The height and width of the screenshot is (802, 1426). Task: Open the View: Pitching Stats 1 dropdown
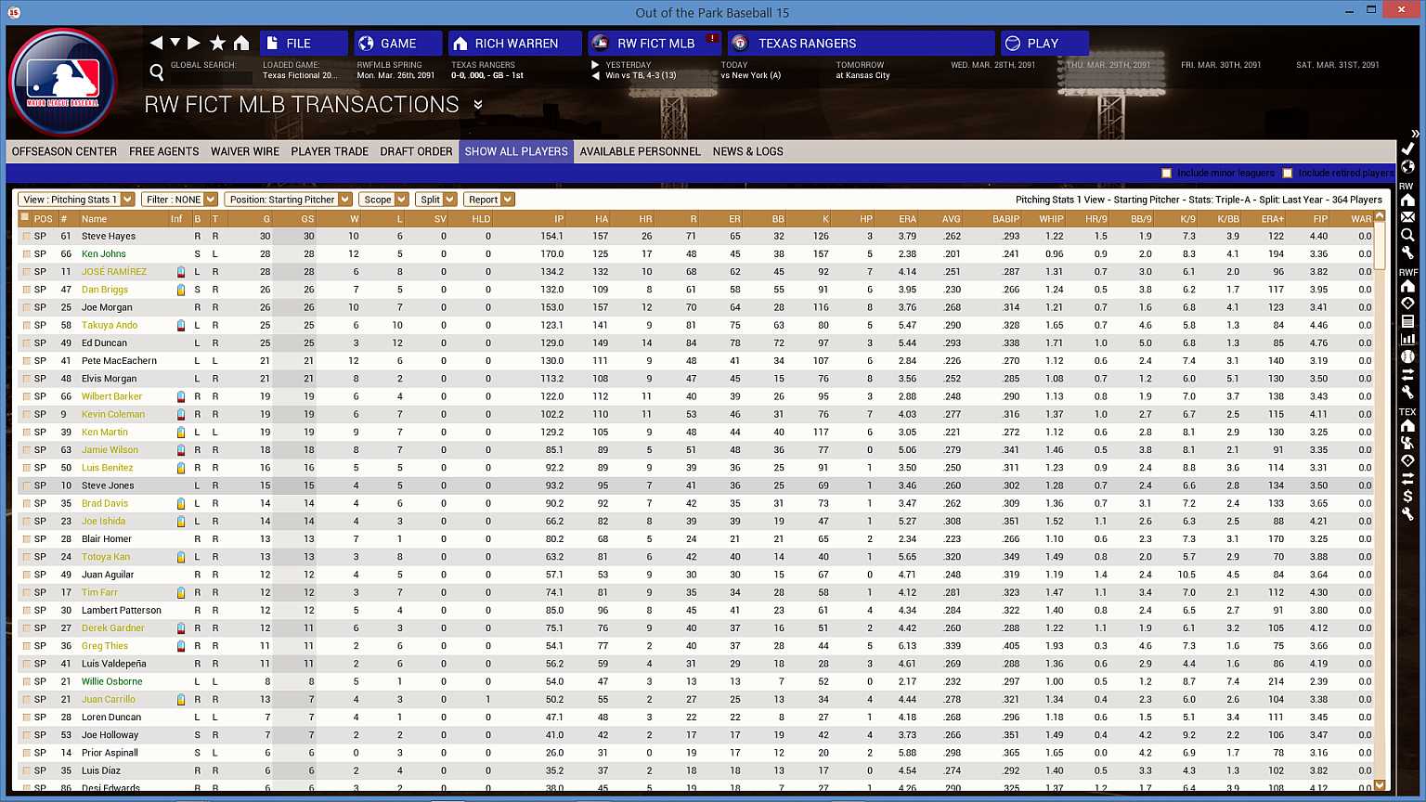77,200
